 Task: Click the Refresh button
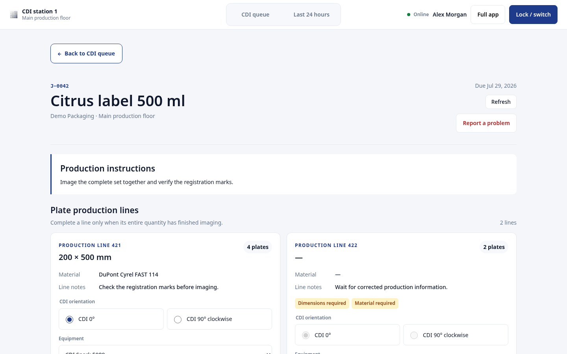click(501, 102)
